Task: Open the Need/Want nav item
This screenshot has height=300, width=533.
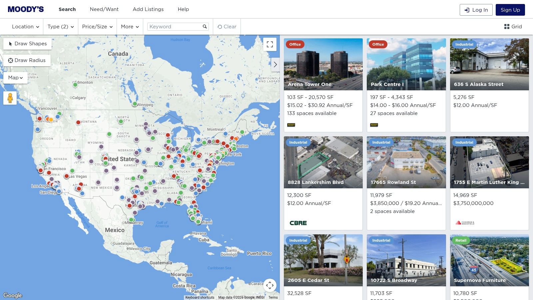Action: 104,9
